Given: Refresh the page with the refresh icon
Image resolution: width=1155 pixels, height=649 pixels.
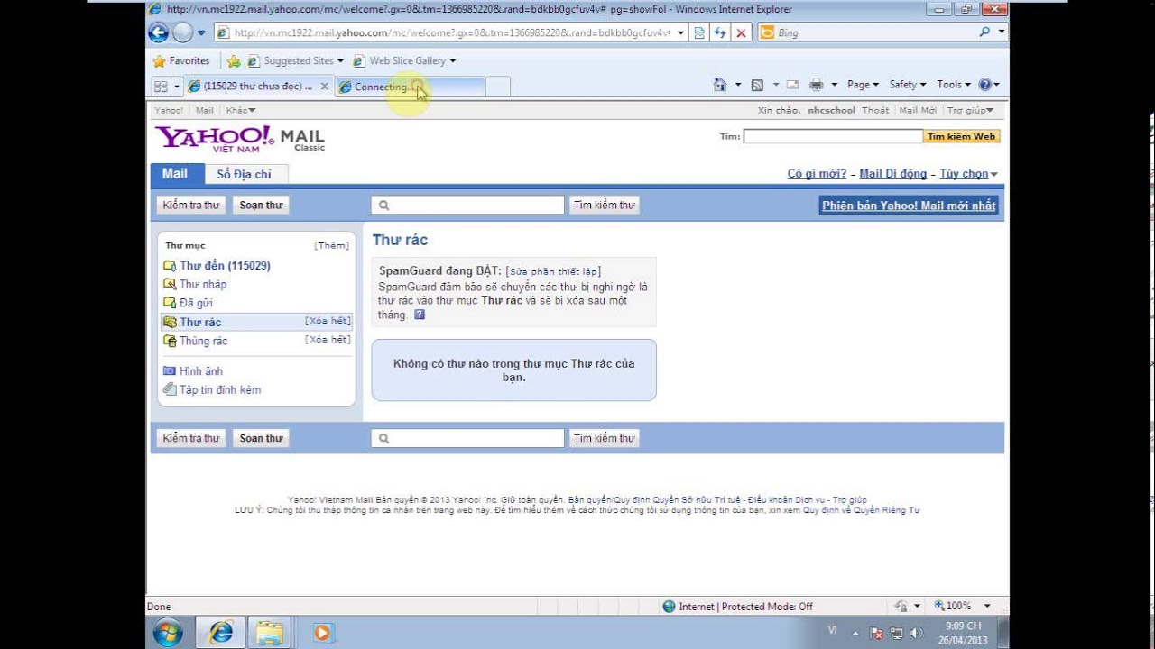Looking at the screenshot, I should [720, 32].
